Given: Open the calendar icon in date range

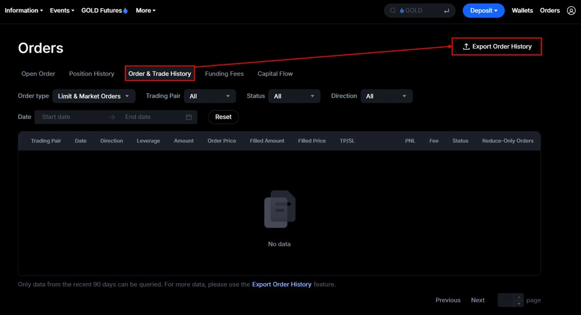Looking at the screenshot, I should click(189, 117).
